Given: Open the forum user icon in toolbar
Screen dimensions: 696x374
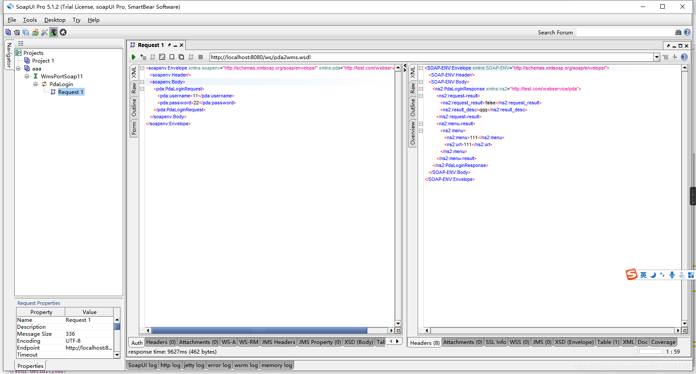Looking at the screenshot, I should pos(35,32).
